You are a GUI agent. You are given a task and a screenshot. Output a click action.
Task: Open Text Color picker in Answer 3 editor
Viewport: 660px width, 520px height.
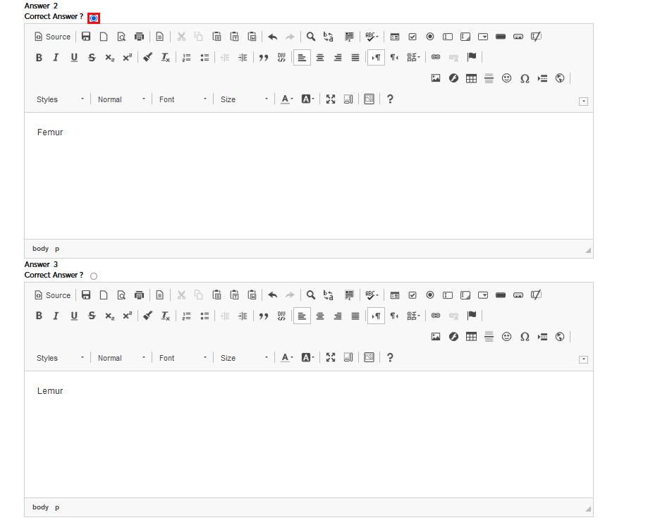pyautogui.click(x=287, y=358)
